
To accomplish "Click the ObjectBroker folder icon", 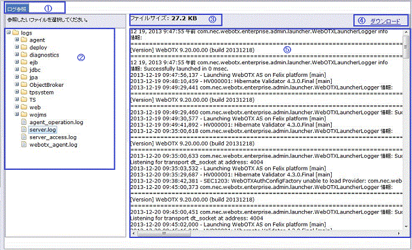I will (24, 85).
